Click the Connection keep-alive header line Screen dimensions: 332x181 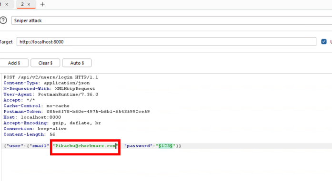(35, 129)
